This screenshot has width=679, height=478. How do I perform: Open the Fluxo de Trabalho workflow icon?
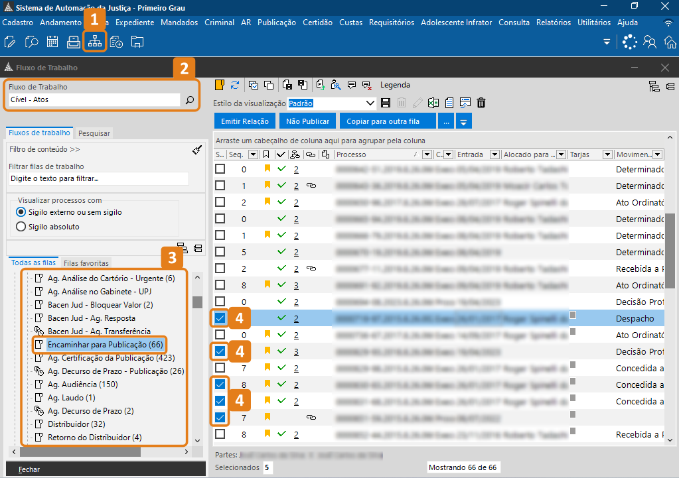point(95,42)
